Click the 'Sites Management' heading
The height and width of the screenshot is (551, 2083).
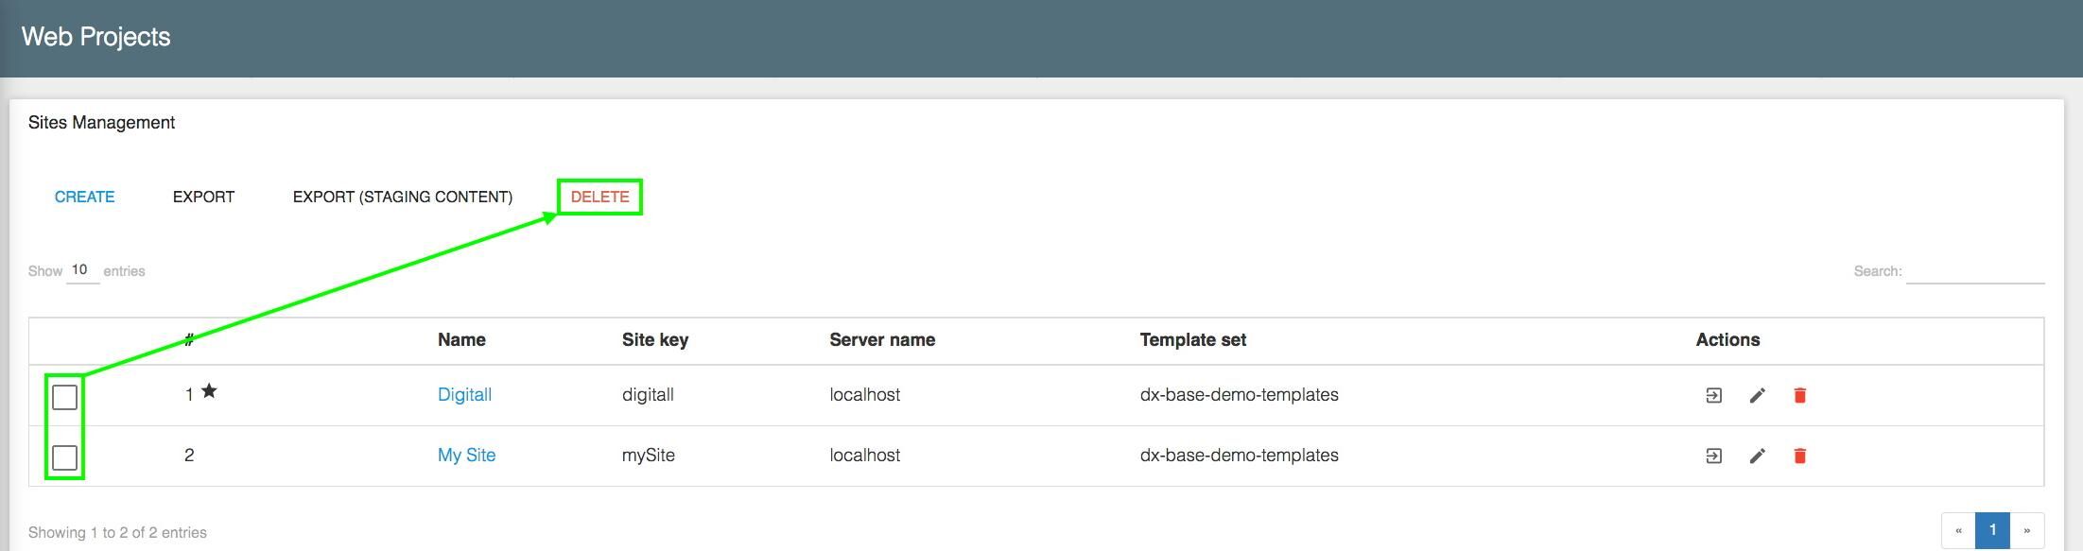[x=101, y=123]
